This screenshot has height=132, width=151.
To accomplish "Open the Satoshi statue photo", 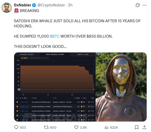I will (121, 87).
